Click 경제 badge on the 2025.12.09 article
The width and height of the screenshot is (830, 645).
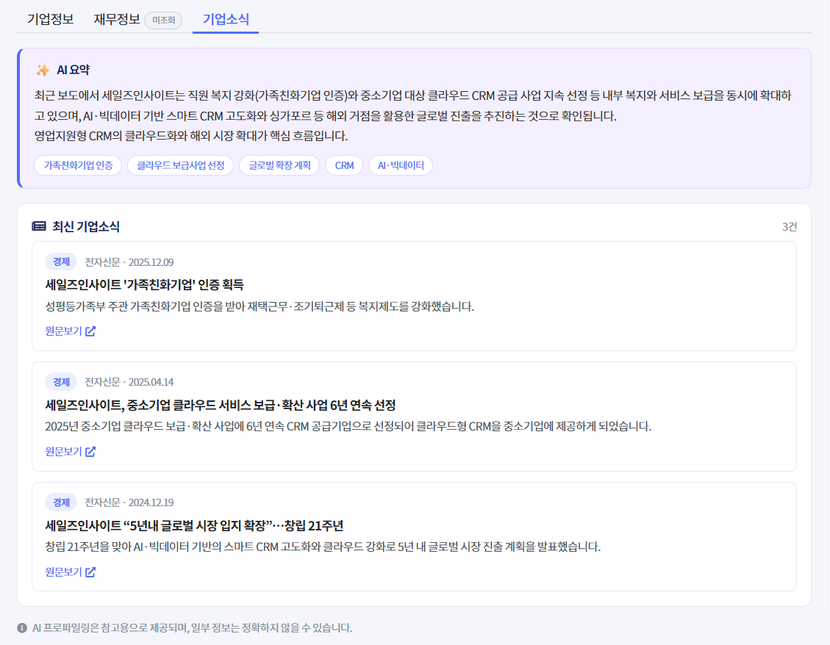[62, 262]
